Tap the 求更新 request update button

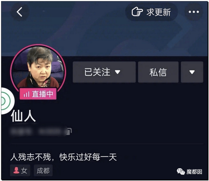151,12
